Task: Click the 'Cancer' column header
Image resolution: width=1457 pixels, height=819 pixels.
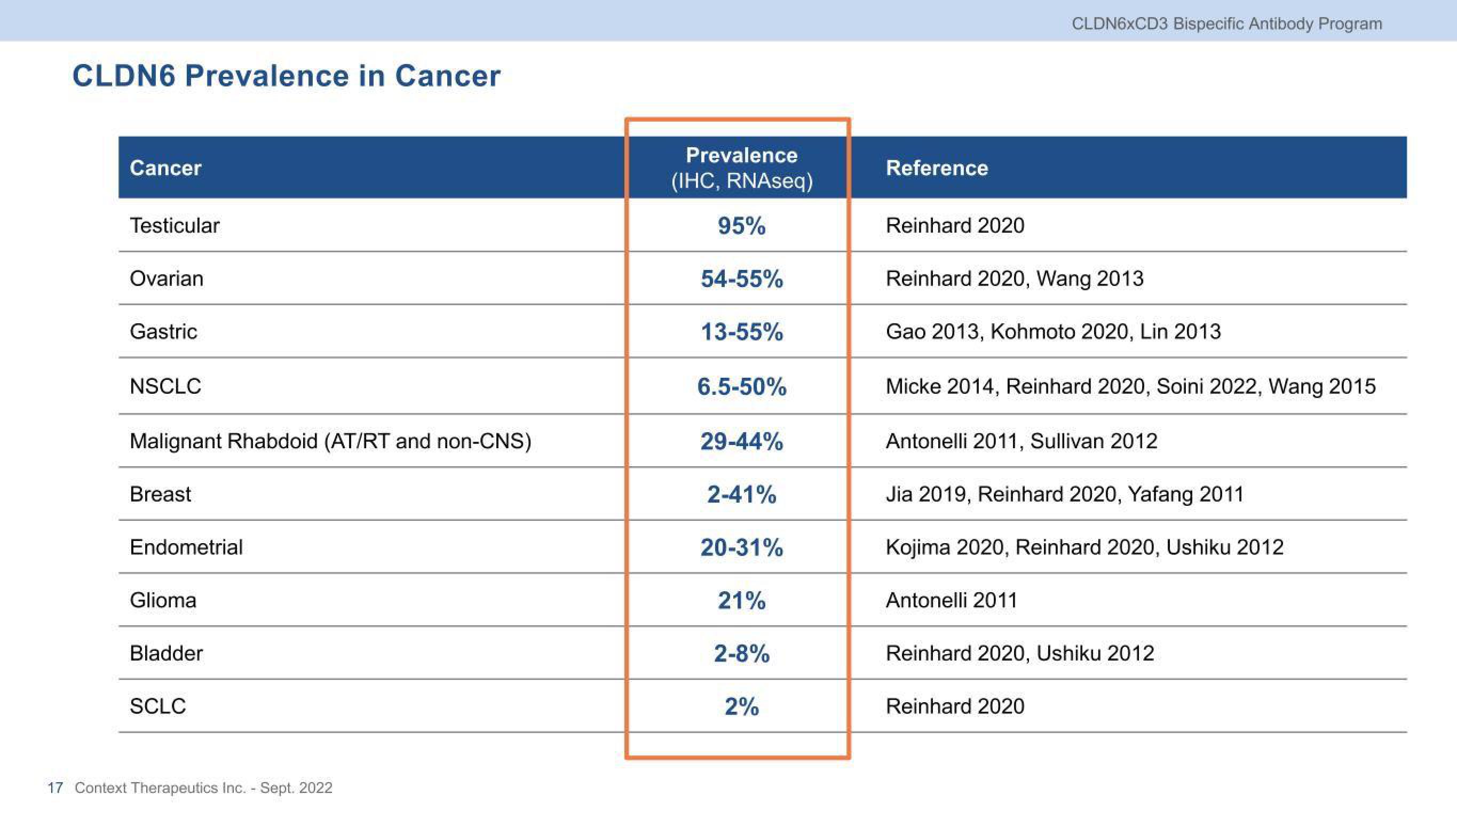Action: 165,168
